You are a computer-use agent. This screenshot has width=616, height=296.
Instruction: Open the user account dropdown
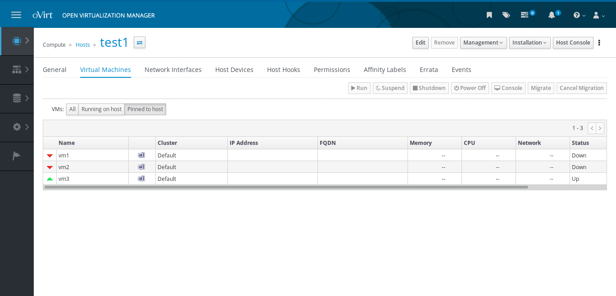598,15
